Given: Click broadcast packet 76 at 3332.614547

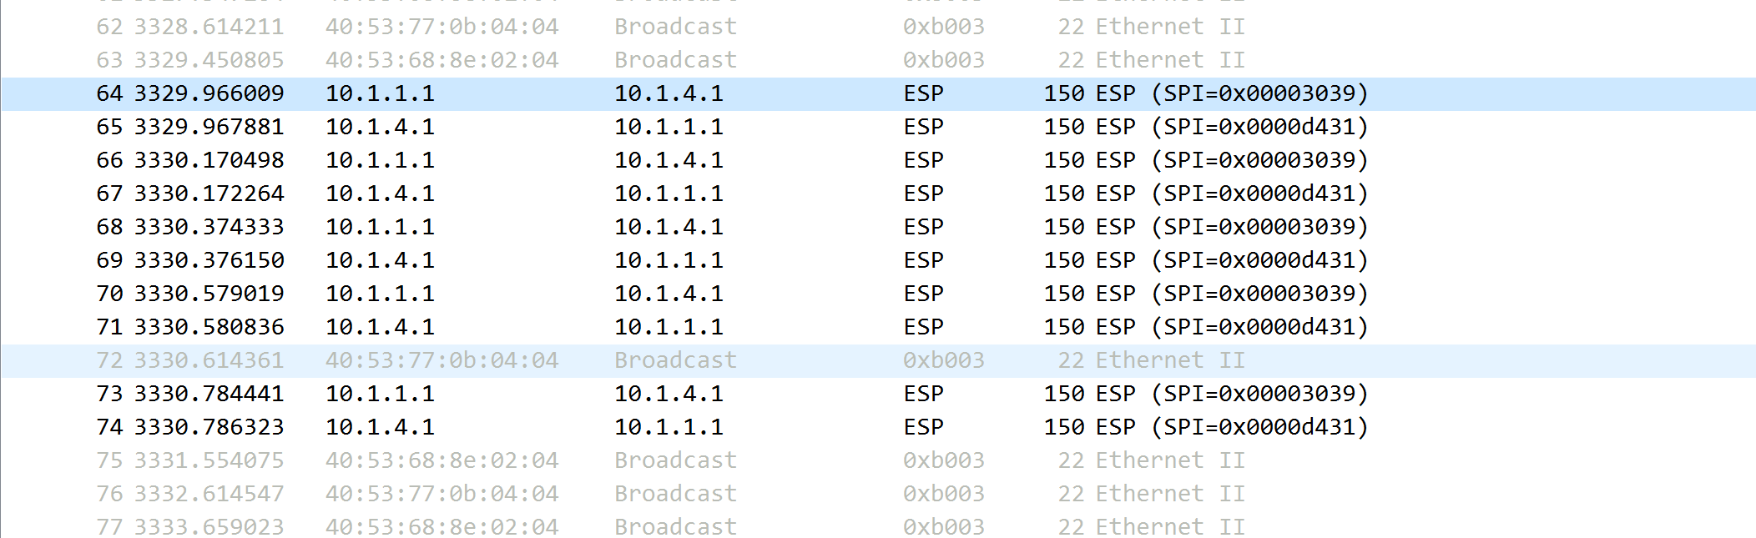Looking at the screenshot, I should pos(209,494).
